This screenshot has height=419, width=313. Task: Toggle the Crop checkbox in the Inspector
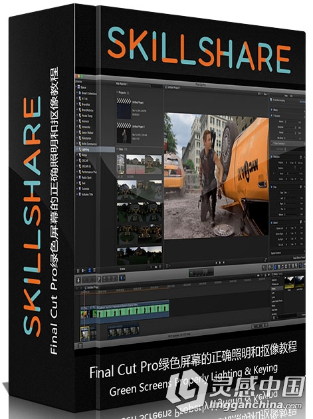point(272,187)
